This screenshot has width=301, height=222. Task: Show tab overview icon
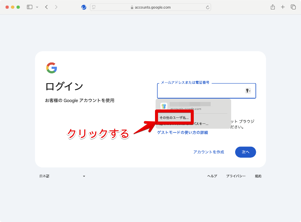[x=293, y=7]
